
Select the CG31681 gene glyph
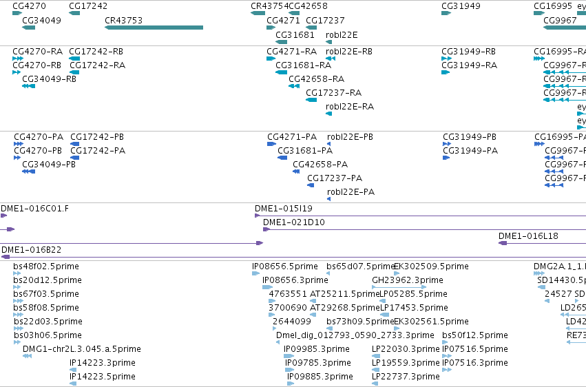coord(282,42)
